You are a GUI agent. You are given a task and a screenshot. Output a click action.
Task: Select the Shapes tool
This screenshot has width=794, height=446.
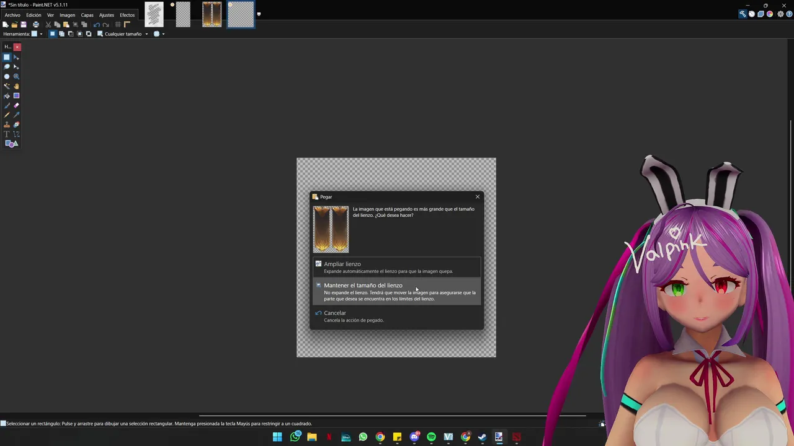coord(11,144)
